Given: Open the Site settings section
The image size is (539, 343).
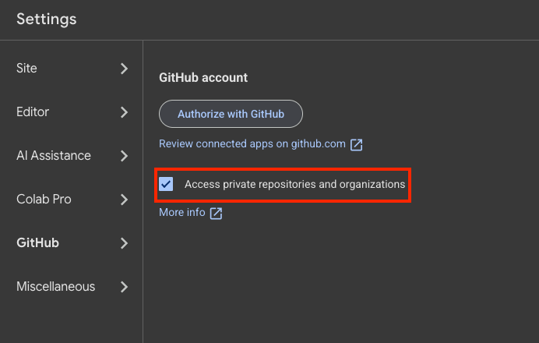Looking at the screenshot, I should (26, 68).
